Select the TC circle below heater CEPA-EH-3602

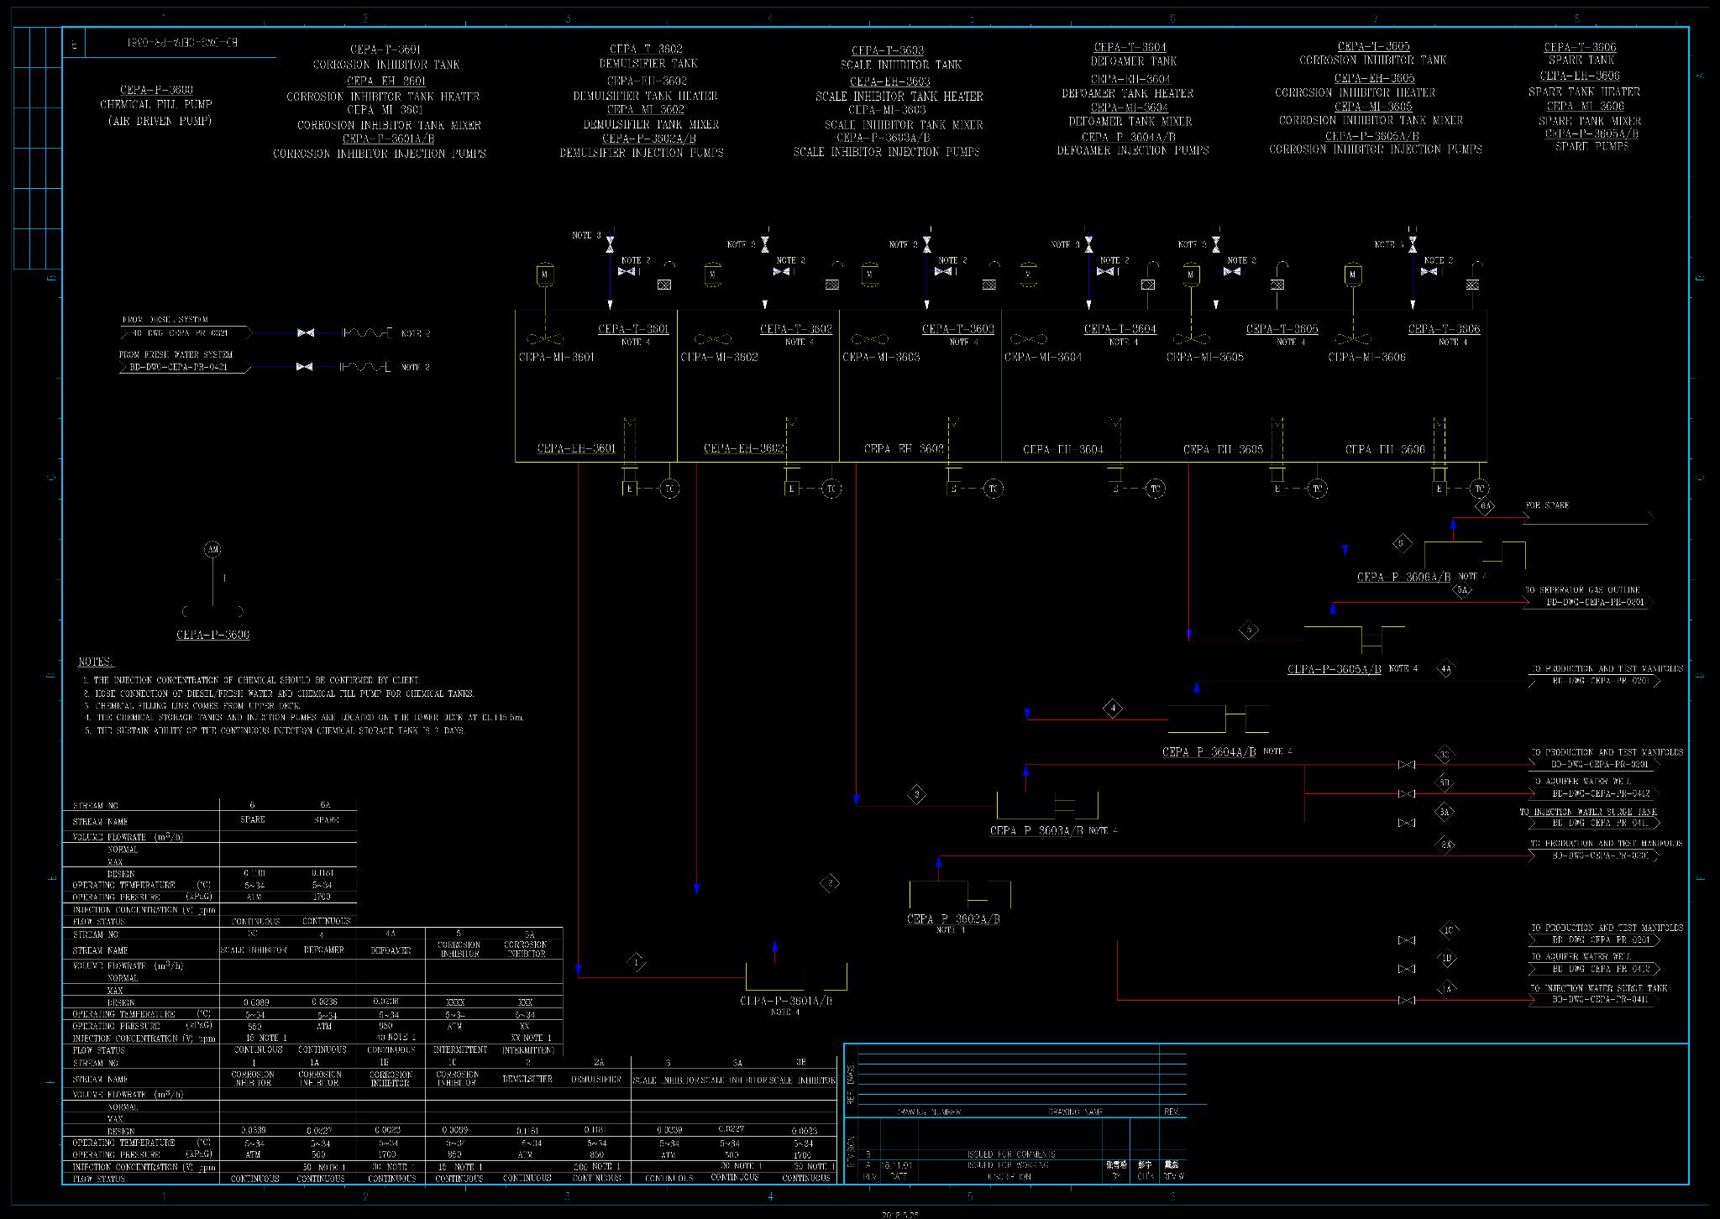coord(831,489)
